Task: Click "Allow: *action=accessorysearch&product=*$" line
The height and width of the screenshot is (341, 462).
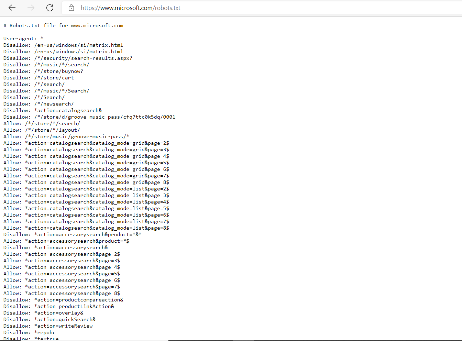Action: (x=66, y=241)
